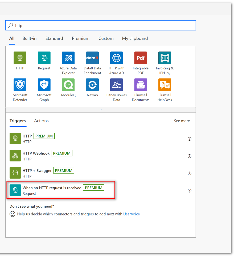The width and height of the screenshot is (234, 256).
Task: Select the Actions tab
Action: [41, 121]
